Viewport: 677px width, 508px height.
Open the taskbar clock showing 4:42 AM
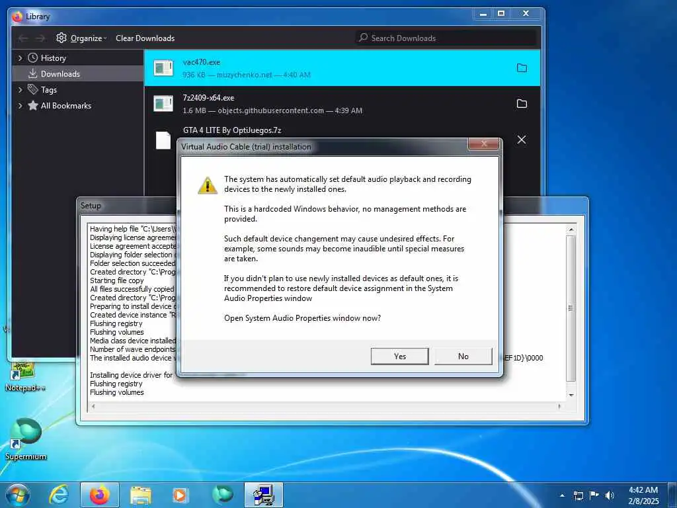[644, 495]
